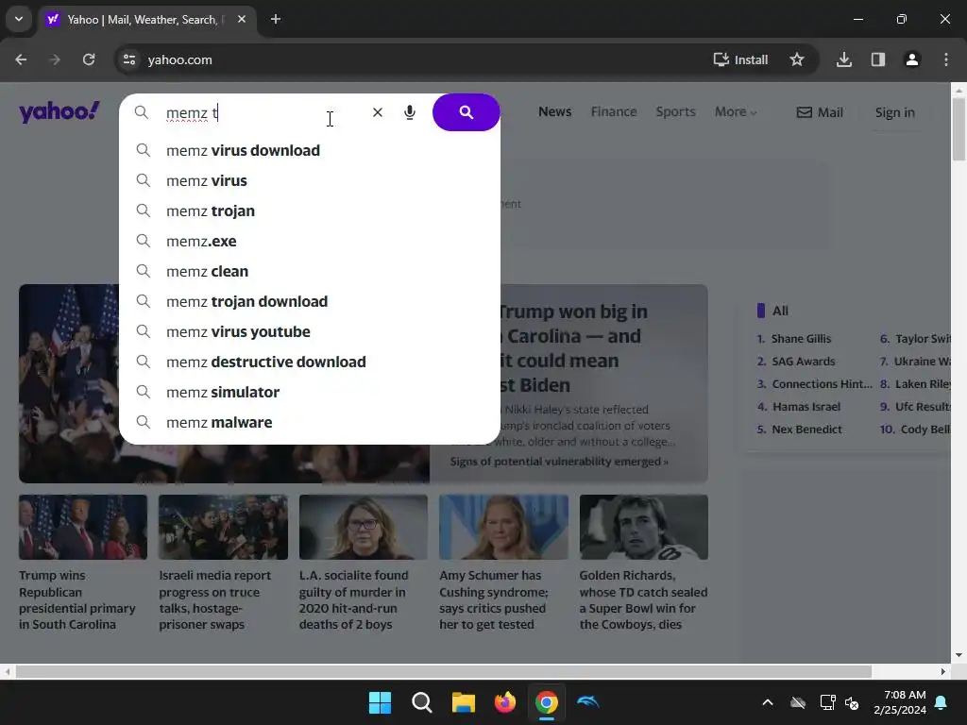This screenshot has width=967, height=725.
Task: Open 'Signs of potential vulnerability emerged' link
Action: tap(559, 462)
